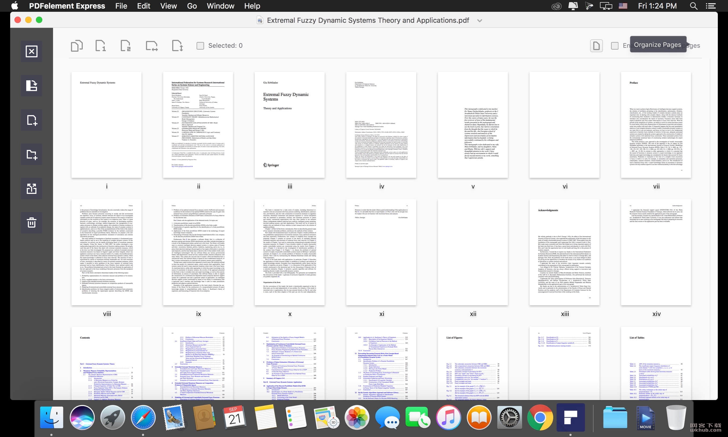Viewport: 728px width, 437px height.
Task: Select blank page vi thumbnail
Action: (564, 125)
